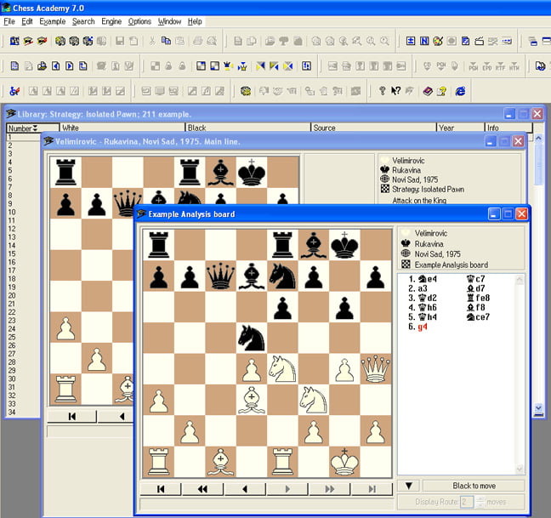Open the color palette icon
This screenshot has width=551, height=518.
tap(438, 41)
